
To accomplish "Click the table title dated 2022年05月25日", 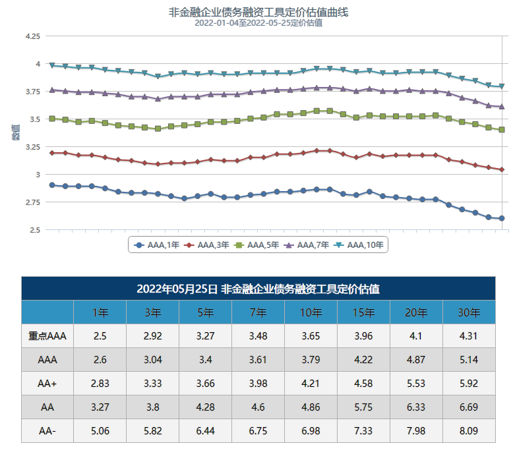I will point(258,289).
